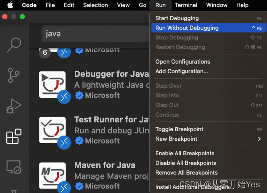267x193 pixels.
Task: Open the Debugger for Java extension title
Action: coord(112,74)
